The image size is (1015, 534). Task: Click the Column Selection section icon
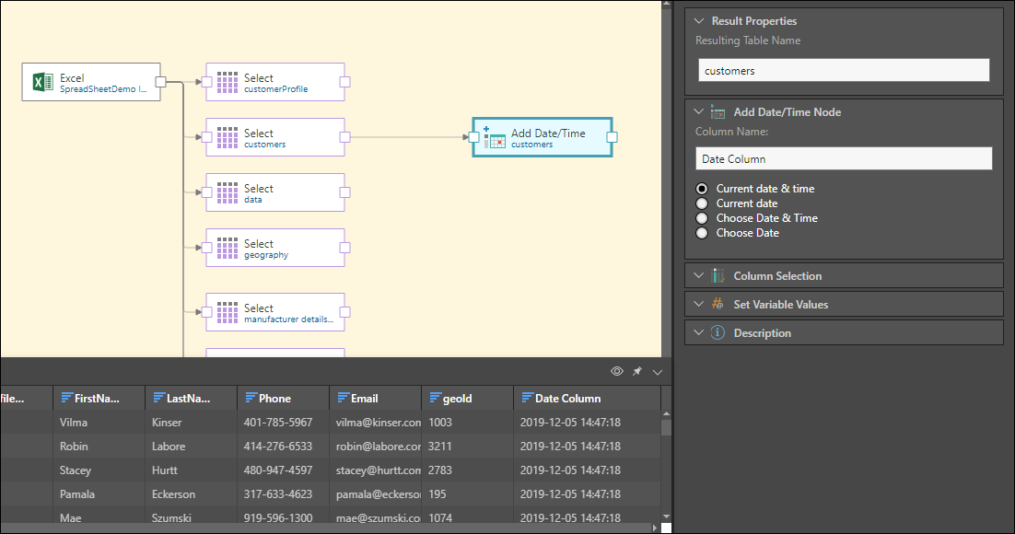[x=718, y=276]
